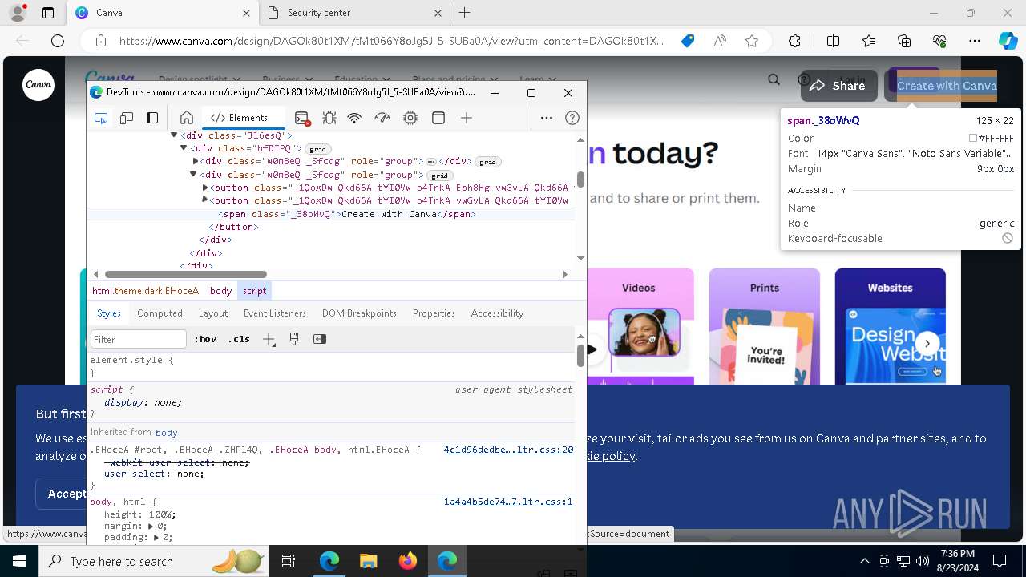
Task: Open the Performance gauge icon tool
Action: pos(382,118)
